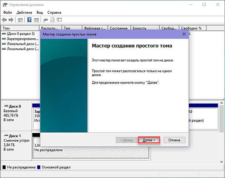Image resolution: width=225 pixels, height=178 pixels.
Task: Click the Back arrow toolbar icon
Action: click(x=4, y=20)
